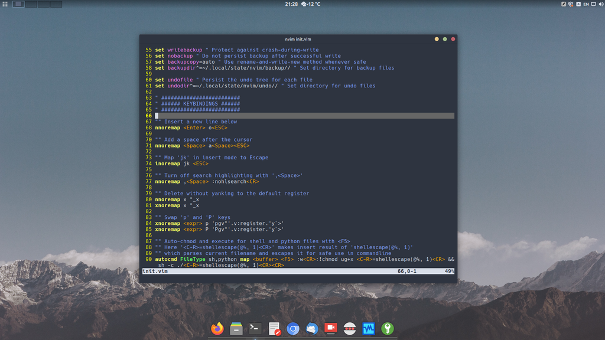Open Thunderbird mail client from the dock
The height and width of the screenshot is (340, 605).
click(312, 329)
